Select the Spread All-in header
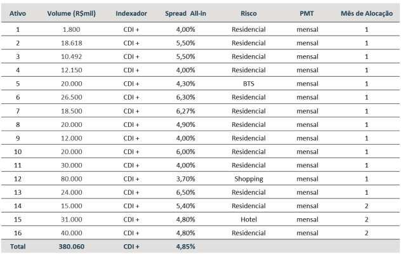 [x=185, y=13]
